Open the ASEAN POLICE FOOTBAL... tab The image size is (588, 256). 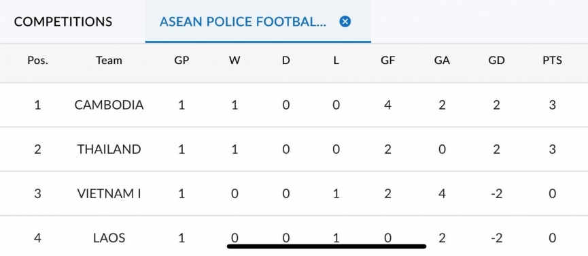pos(243,21)
